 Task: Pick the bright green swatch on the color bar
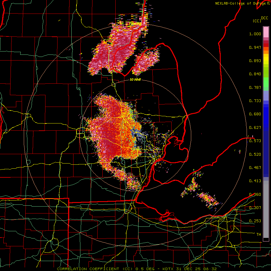tap(266, 82)
